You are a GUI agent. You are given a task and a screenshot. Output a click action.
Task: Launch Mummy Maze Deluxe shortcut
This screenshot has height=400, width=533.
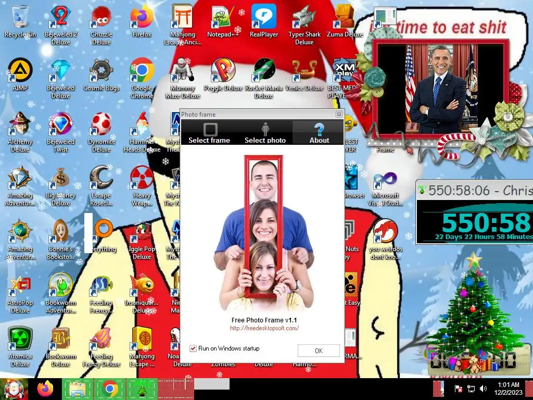pyautogui.click(x=183, y=78)
